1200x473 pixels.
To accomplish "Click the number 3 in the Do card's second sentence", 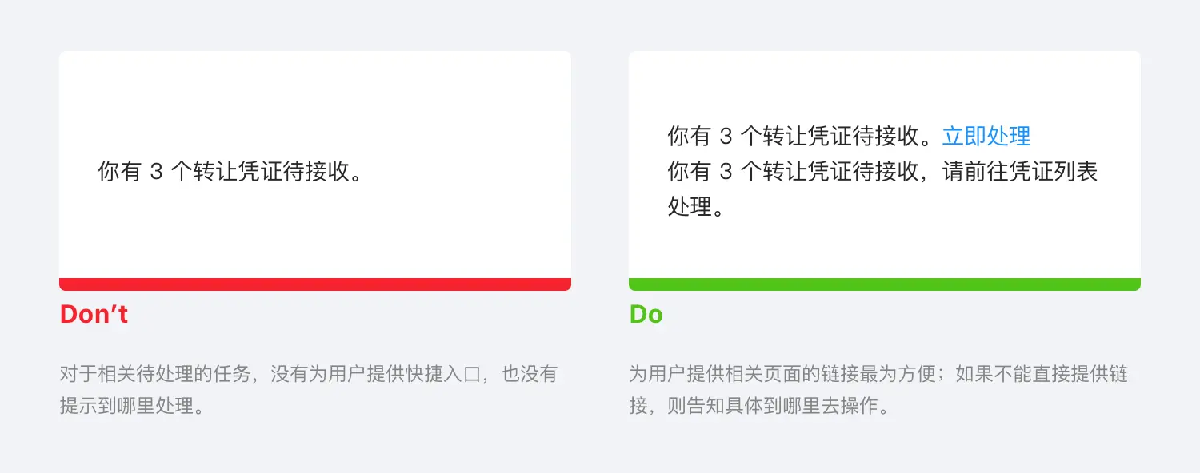I will 726,173.
